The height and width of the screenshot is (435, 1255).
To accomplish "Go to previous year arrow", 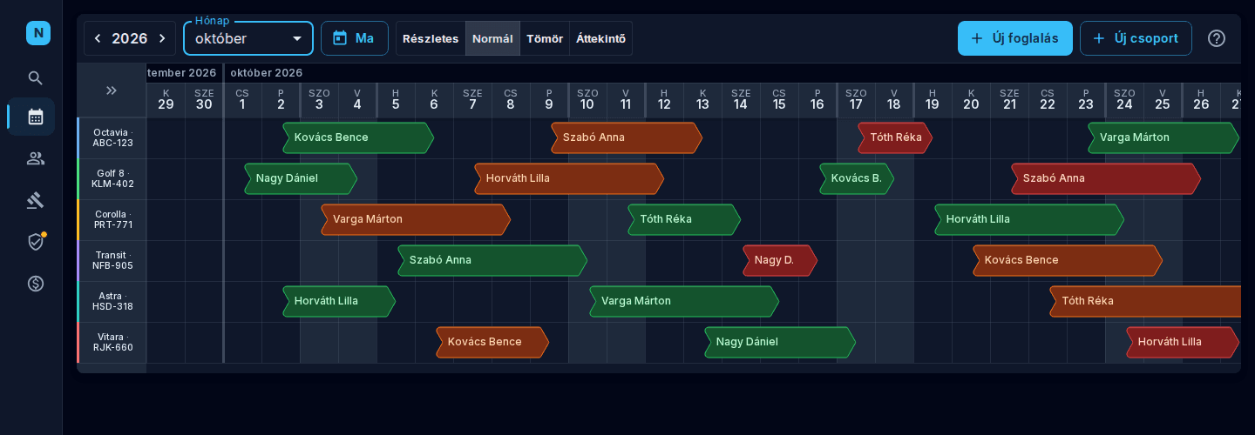I will (x=98, y=38).
